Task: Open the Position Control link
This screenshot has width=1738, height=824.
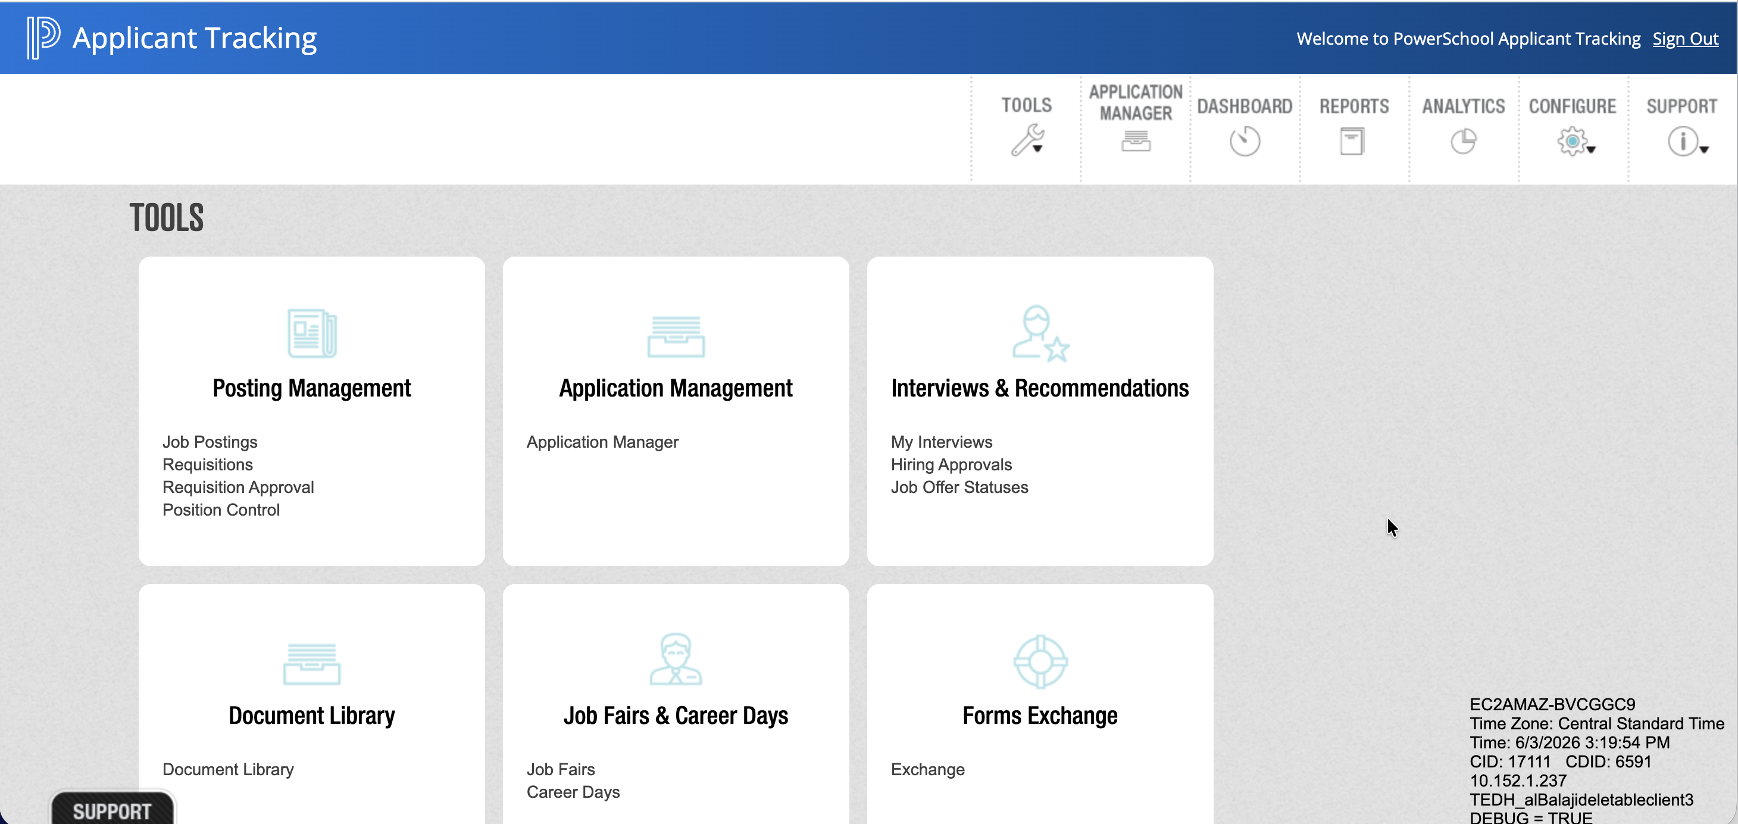Action: coord(221,510)
